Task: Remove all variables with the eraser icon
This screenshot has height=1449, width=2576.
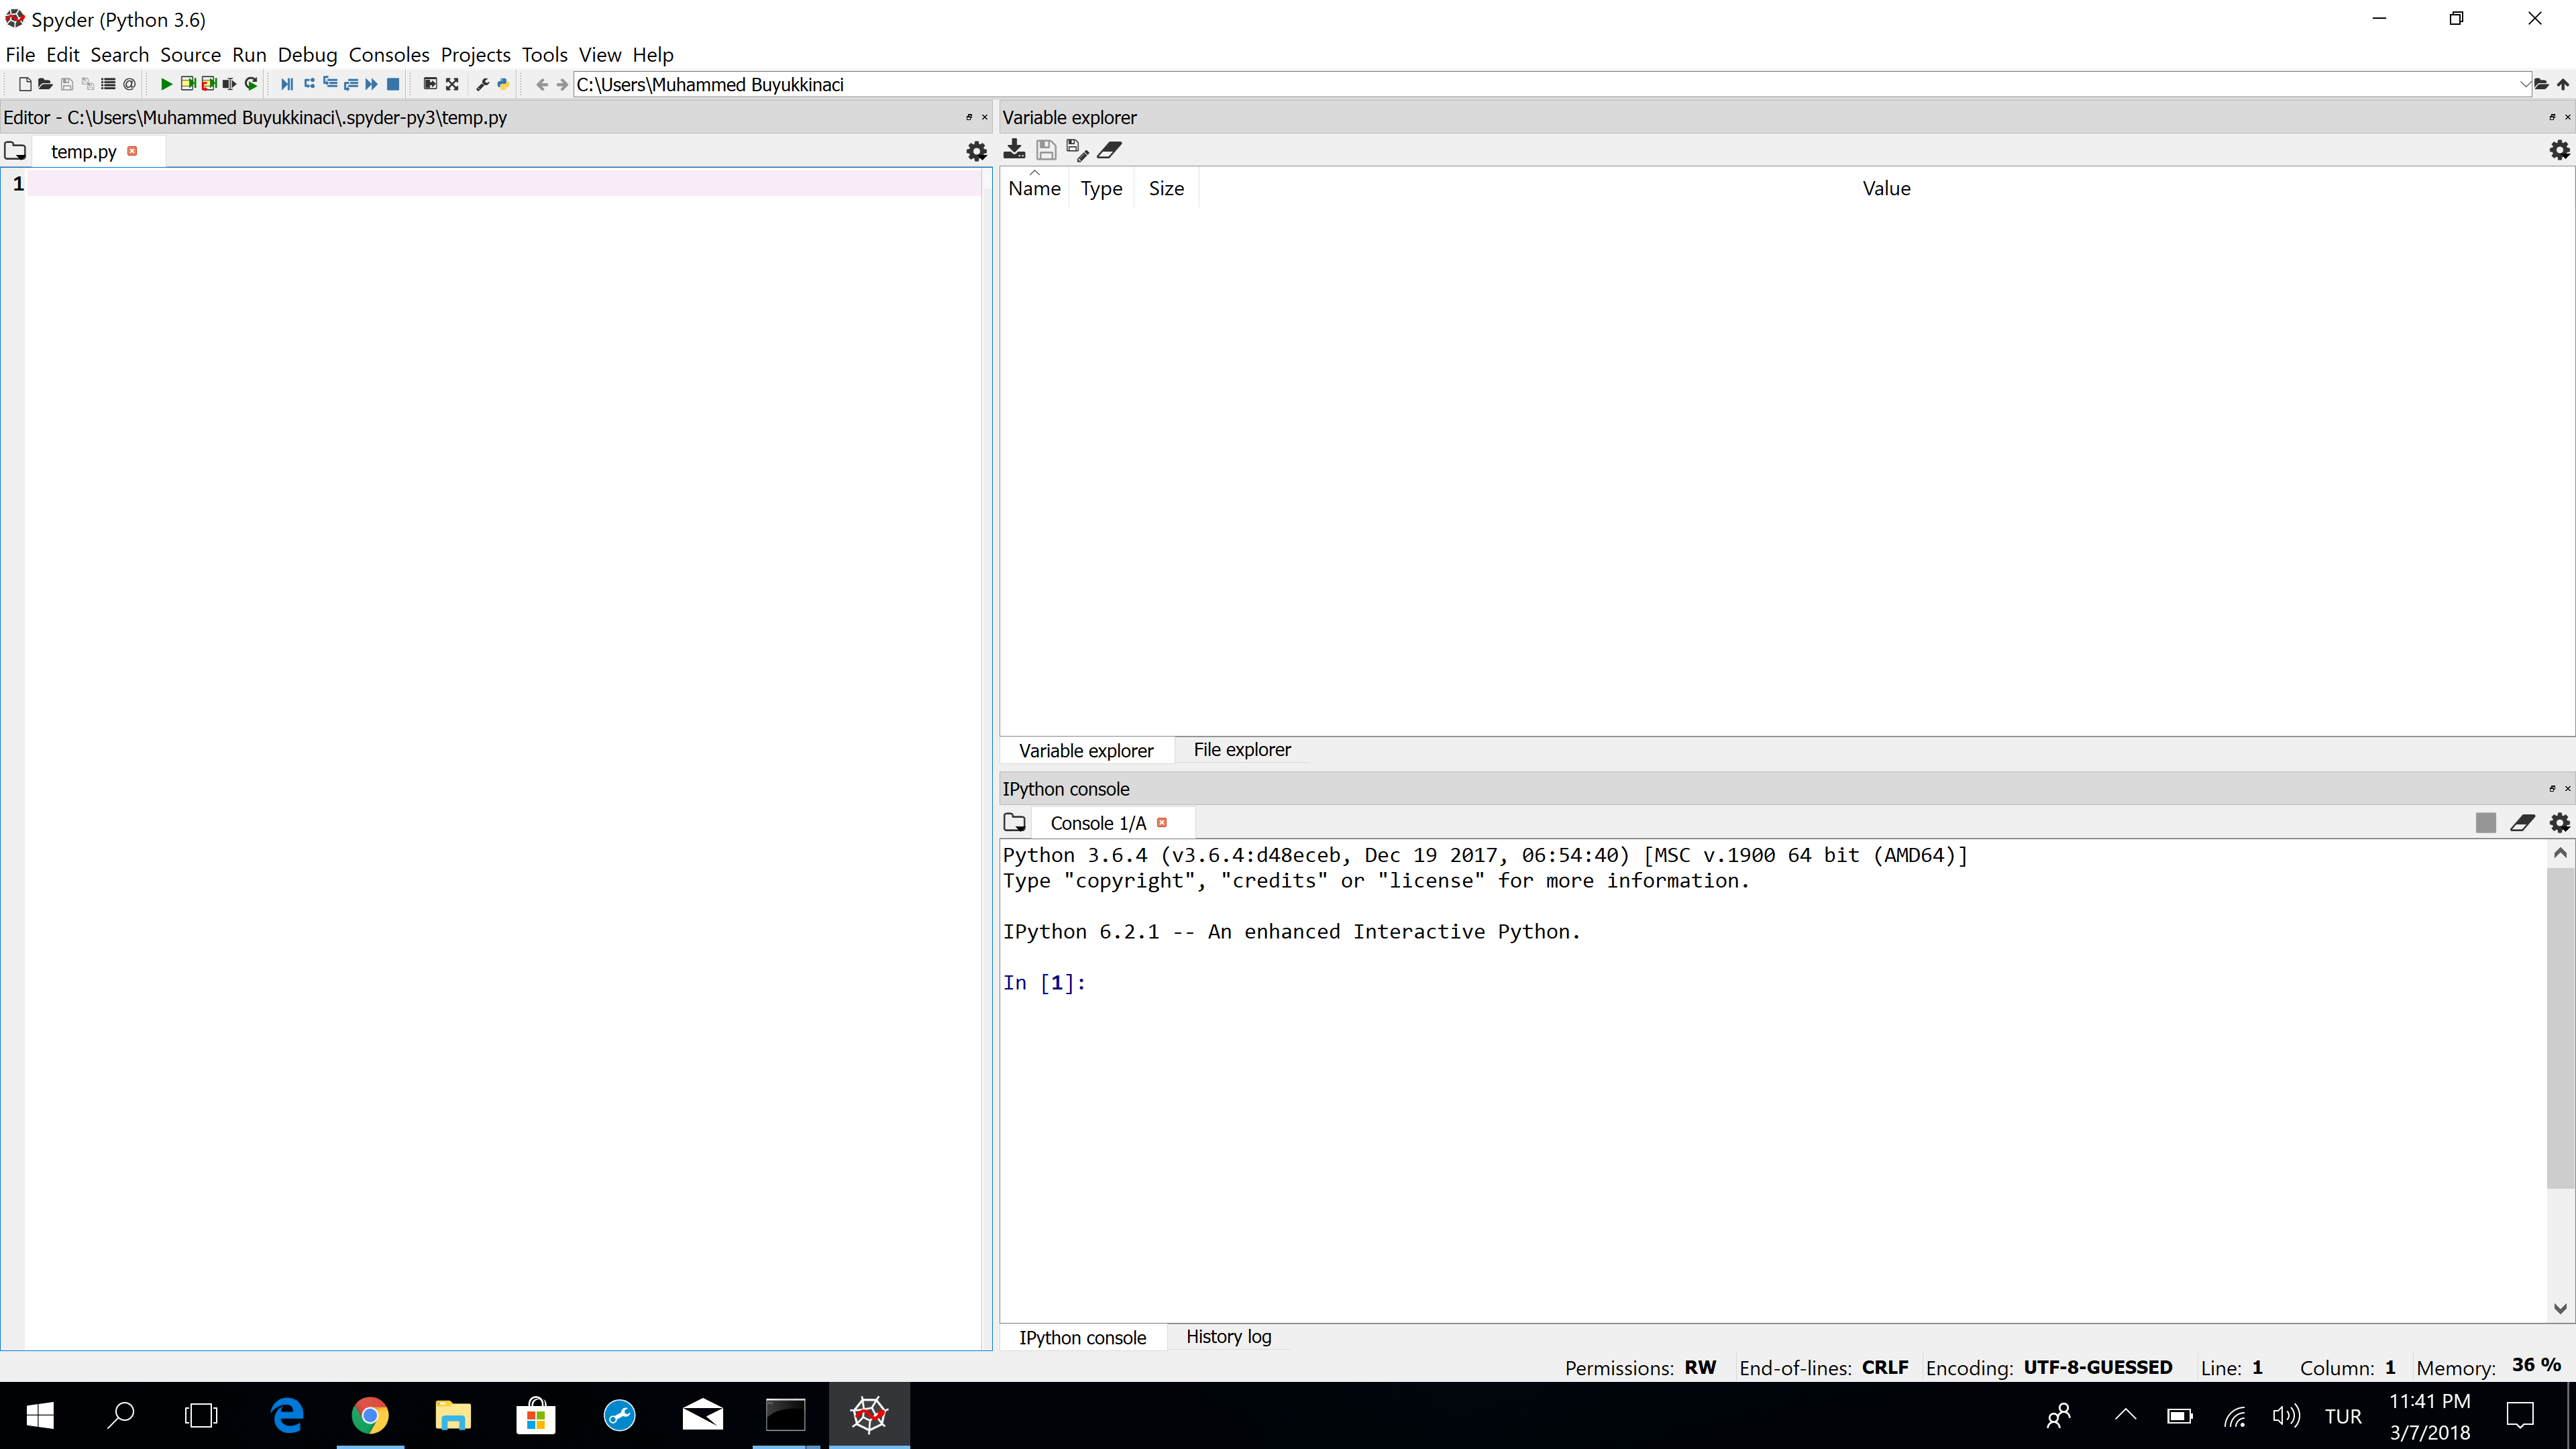Action: 1110,150
